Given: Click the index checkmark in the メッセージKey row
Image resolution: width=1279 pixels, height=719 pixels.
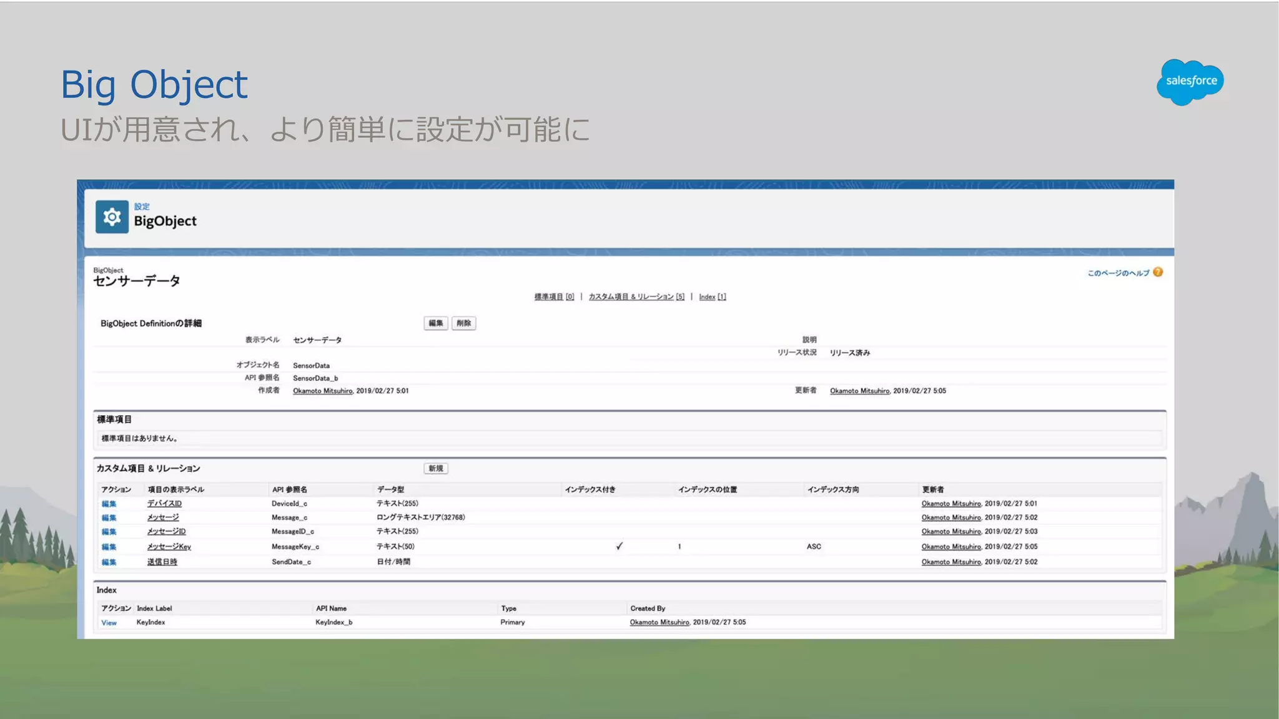Looking at the screenshot, I should (619, 546).
